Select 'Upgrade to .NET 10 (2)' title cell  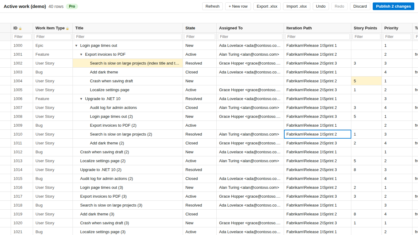tap(128, 170)
